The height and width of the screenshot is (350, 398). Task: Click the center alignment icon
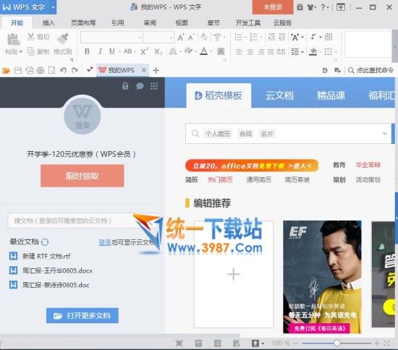tap(250, 52)
